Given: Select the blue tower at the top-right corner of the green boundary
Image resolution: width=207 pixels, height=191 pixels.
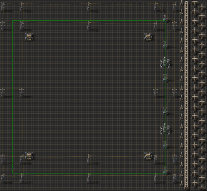Looking at the screenshot, I should 165,18.
